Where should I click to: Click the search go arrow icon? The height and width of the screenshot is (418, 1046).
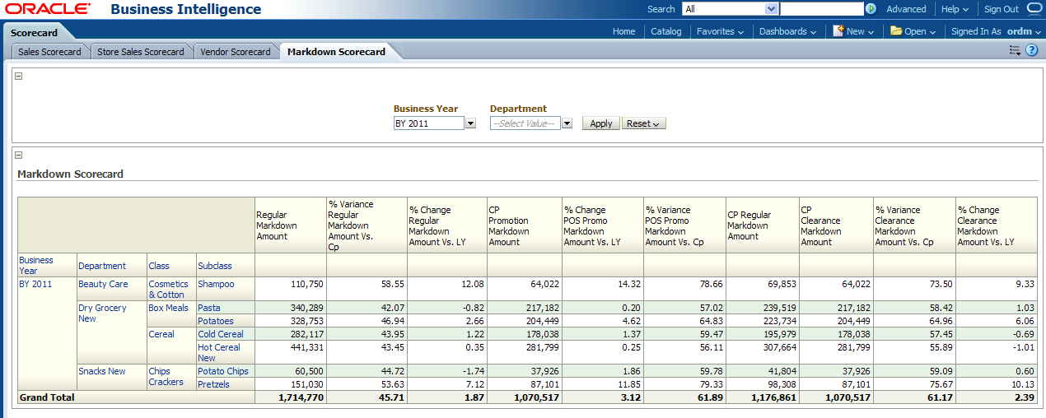click(x=871, y=9)
